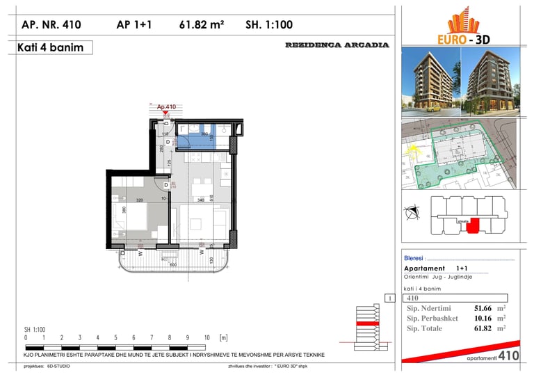Open the right building render image

[x=490, y=82]
